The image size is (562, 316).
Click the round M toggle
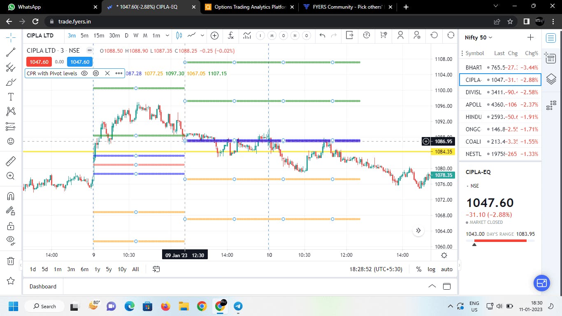(272, 36)
